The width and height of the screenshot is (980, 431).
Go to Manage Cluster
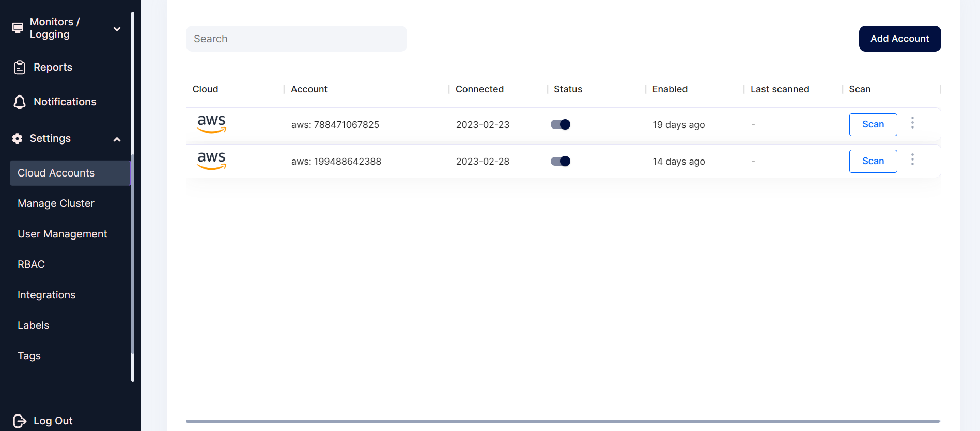tap(56, 203)
